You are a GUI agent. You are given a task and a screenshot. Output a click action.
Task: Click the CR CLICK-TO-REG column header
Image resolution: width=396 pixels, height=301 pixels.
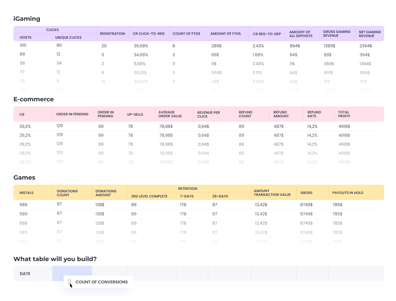tap(148, 34)
